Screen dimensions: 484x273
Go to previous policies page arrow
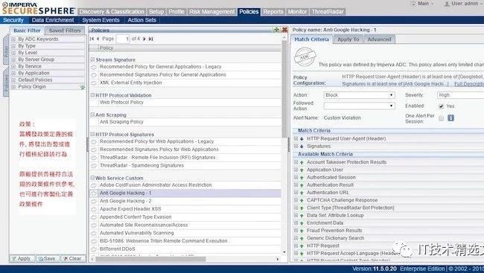pyautogui.click(x=98, y=39)
